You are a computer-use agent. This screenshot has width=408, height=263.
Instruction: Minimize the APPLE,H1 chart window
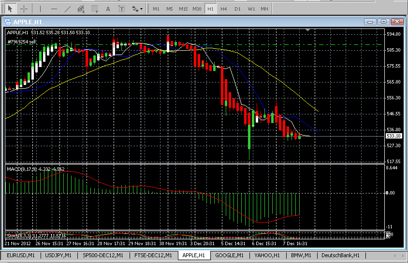370,22
